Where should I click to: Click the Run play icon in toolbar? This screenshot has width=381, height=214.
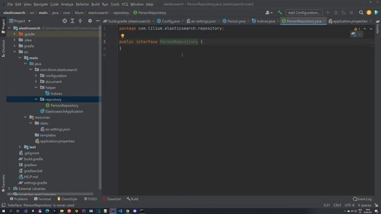pos(328,12)
